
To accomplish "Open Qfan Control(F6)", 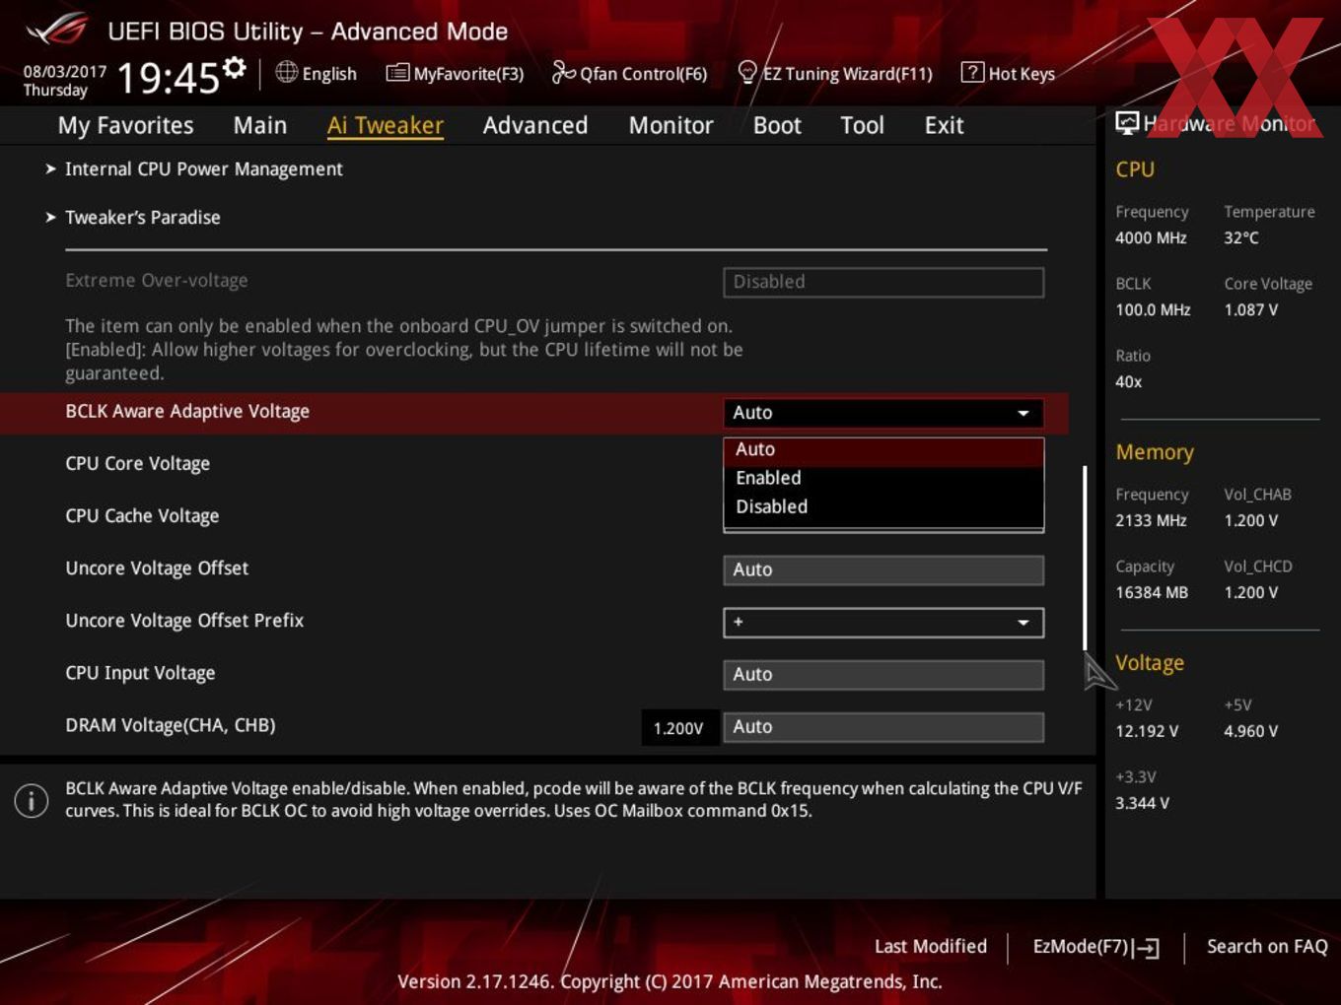I will (x=630, y=73).
